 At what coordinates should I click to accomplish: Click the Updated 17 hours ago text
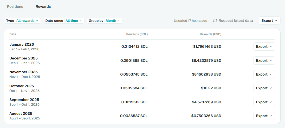pos(190,21)
